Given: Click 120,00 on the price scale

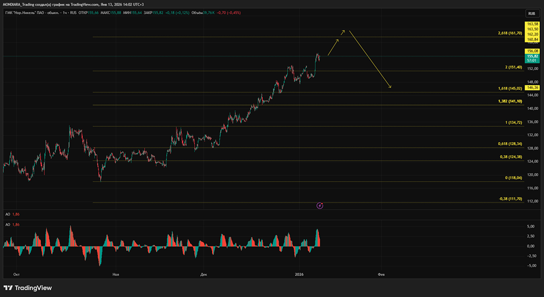Looking at the screenshot, I should click(x=533, y=175).
